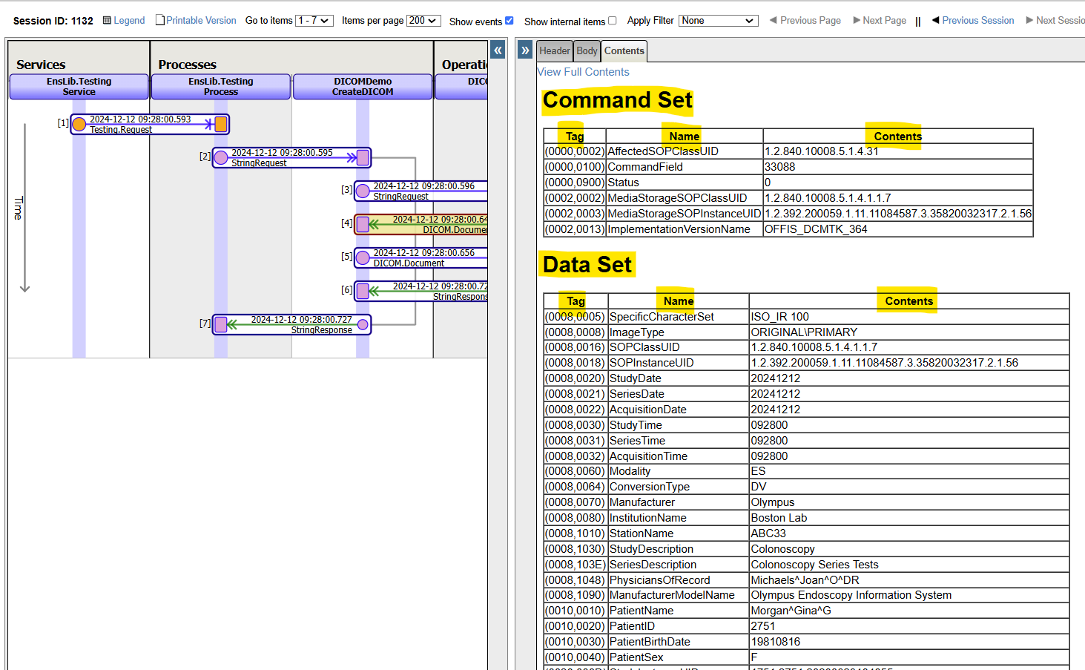Viewport: 1085px width, 670px height.
Task: Select the Contents tab
Action: click(x=624, y=51)
